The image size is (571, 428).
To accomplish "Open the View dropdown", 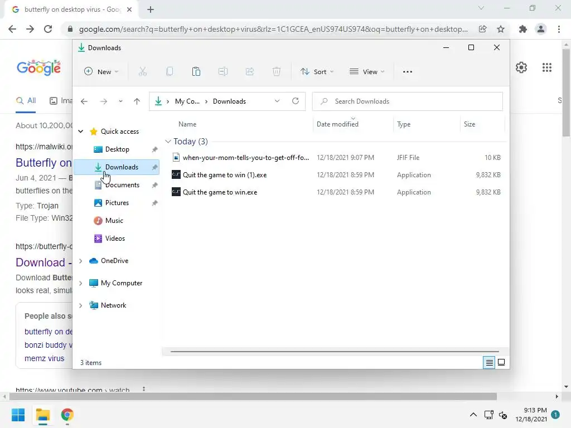I will 367,72.
